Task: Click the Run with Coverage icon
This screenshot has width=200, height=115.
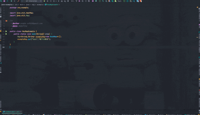Action: coord(51,1)
